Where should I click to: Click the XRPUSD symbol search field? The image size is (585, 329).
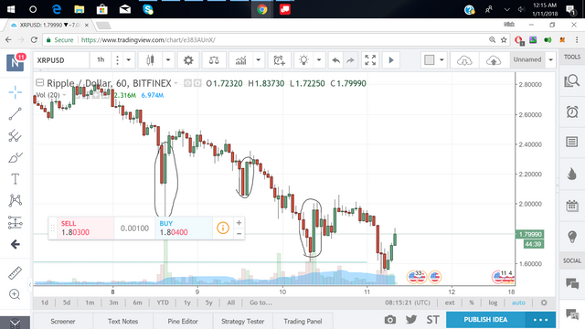tap(61, 60)
